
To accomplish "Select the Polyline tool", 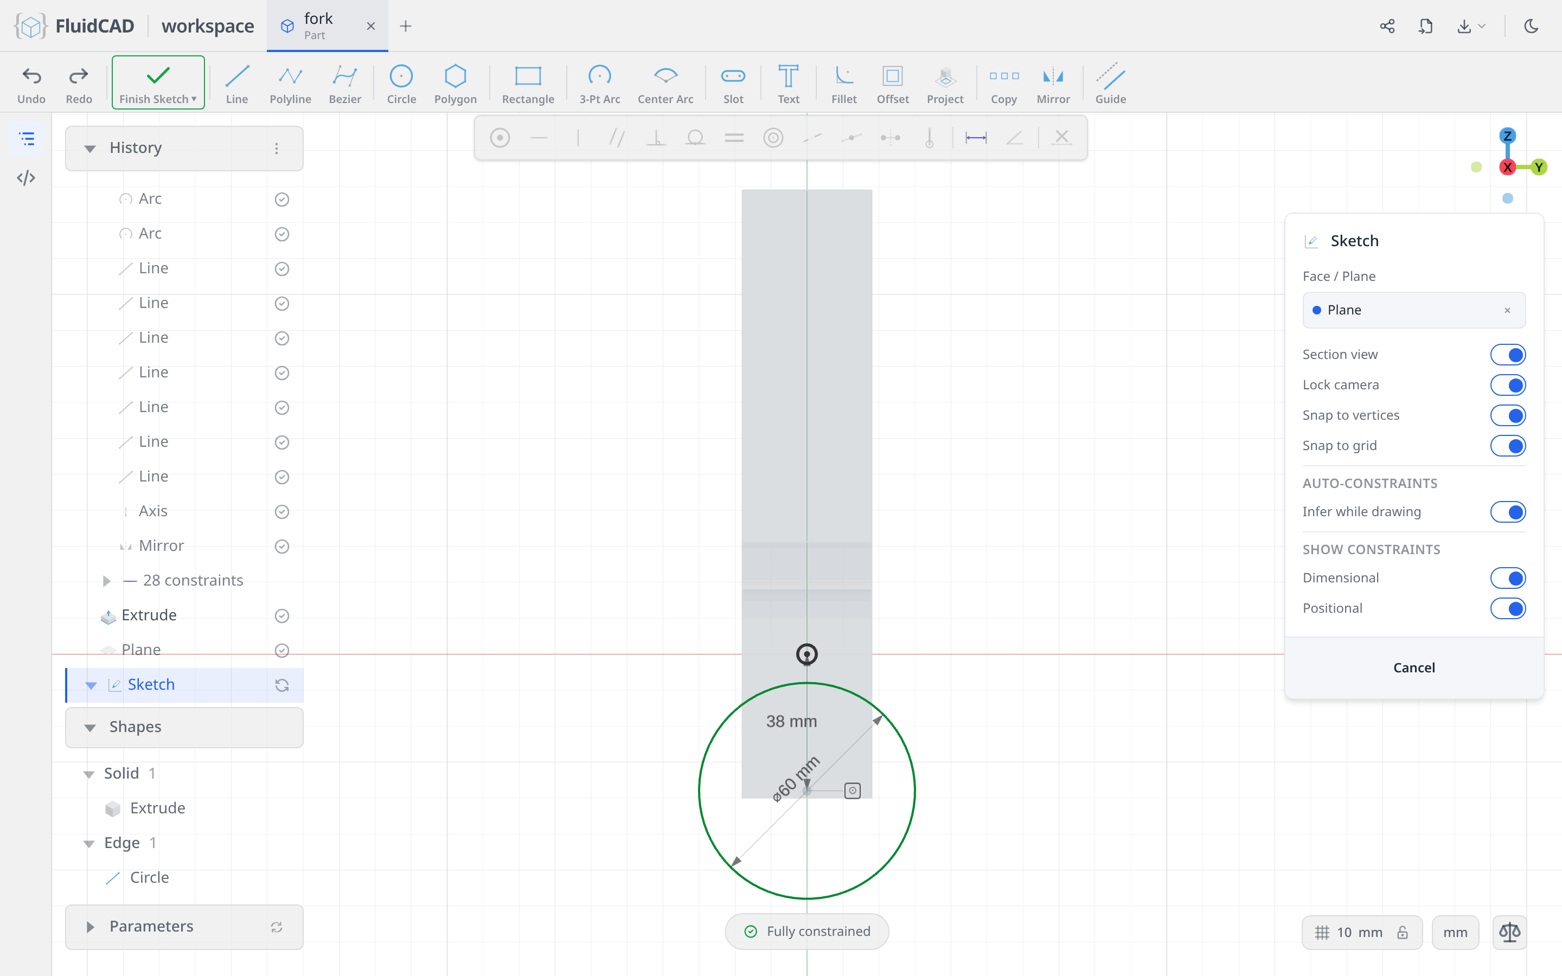I will [291, 84].
